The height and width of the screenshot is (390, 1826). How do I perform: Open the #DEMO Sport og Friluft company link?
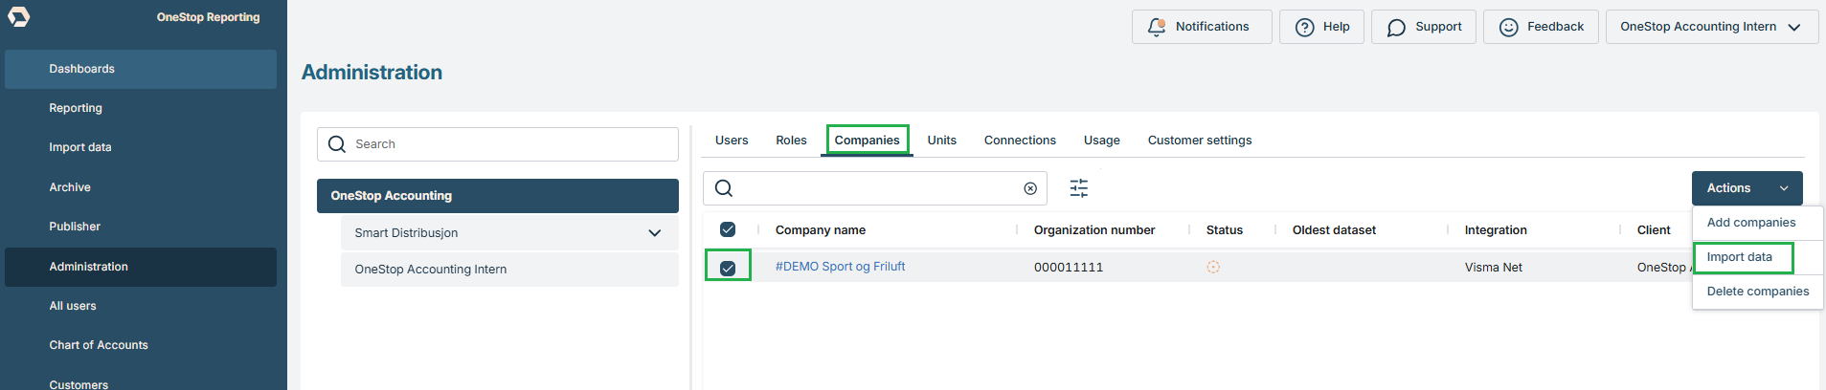click(840, 267)
